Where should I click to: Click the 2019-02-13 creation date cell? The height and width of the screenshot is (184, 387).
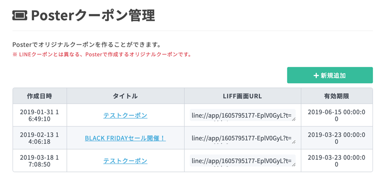[40, 138]
